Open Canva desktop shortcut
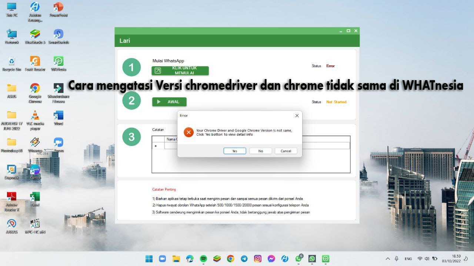 pos(35,172)
